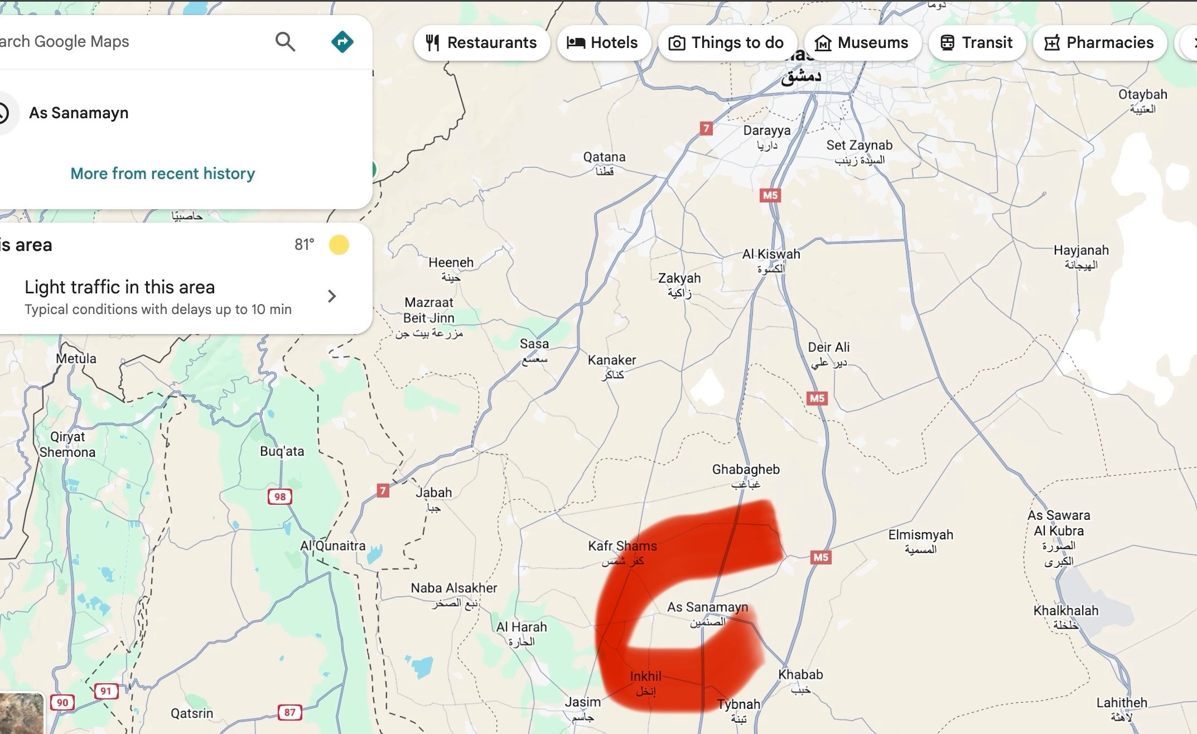Image resolution: width=1197 pixels, height=734 pixels.
Task: Click the Khabab town label
Action: [800, 682]
